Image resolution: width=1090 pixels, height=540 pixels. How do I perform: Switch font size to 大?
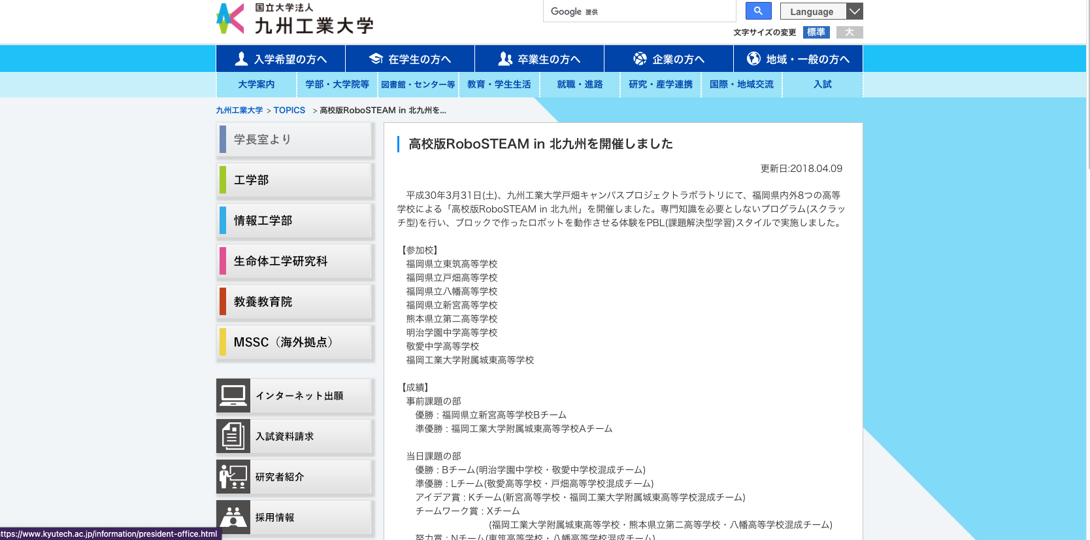[850, 32]
